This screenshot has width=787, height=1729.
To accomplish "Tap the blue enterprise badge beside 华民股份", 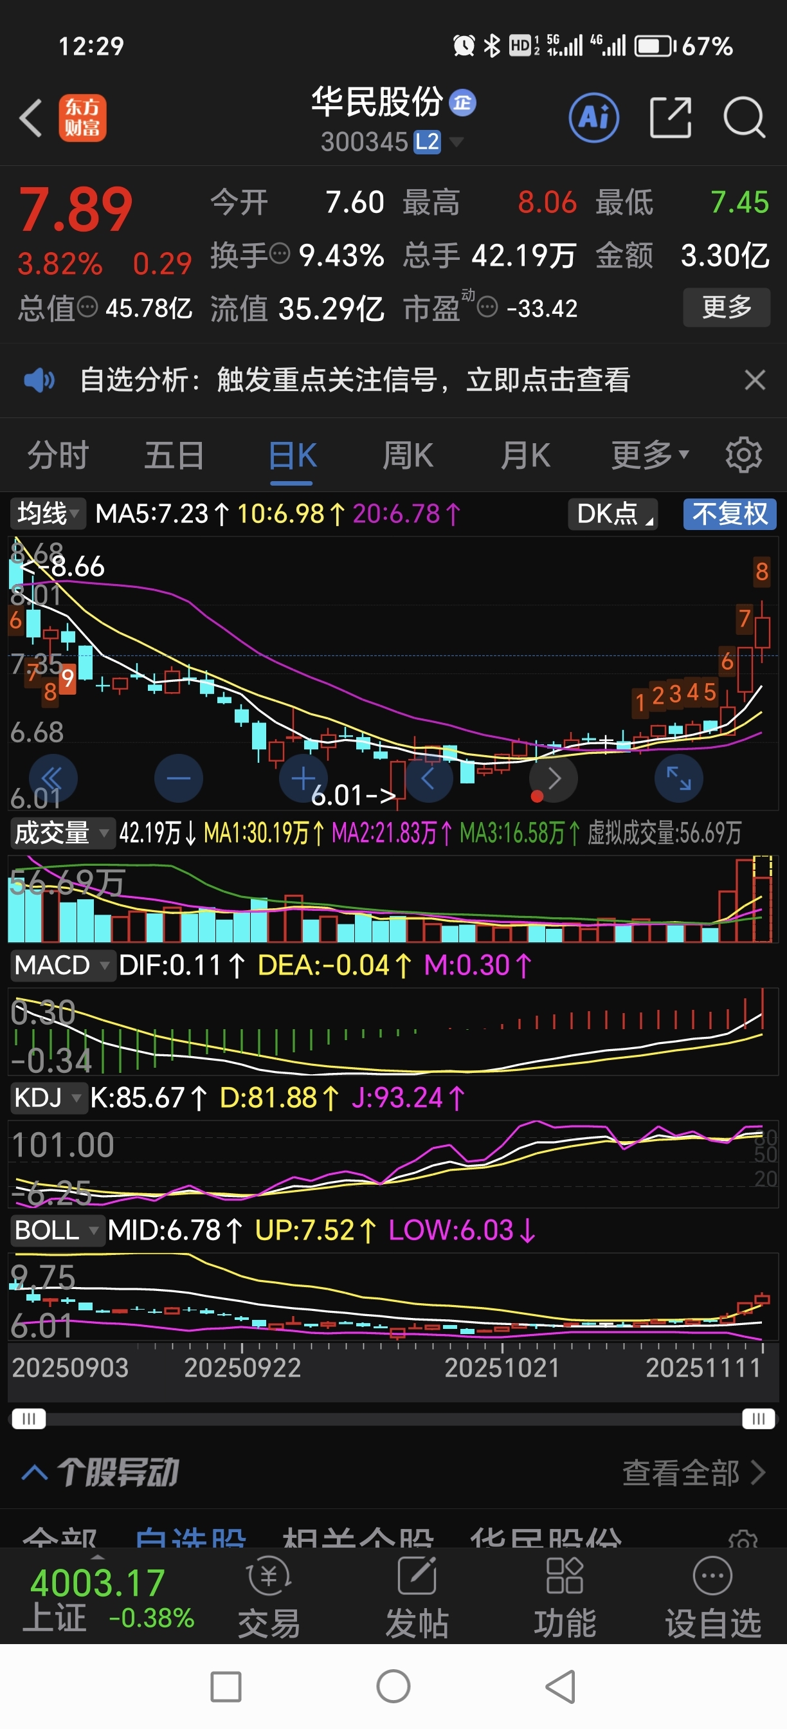I will 462,103.
